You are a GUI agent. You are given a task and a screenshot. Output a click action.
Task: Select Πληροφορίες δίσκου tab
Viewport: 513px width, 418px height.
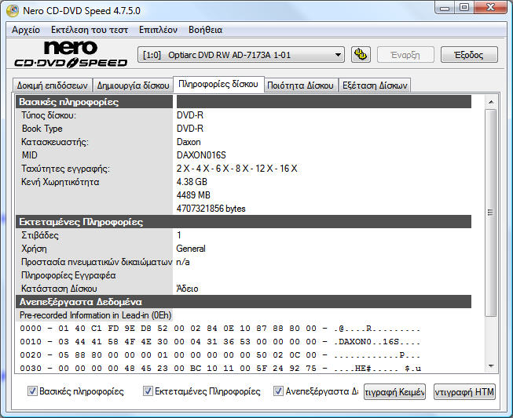218,84
